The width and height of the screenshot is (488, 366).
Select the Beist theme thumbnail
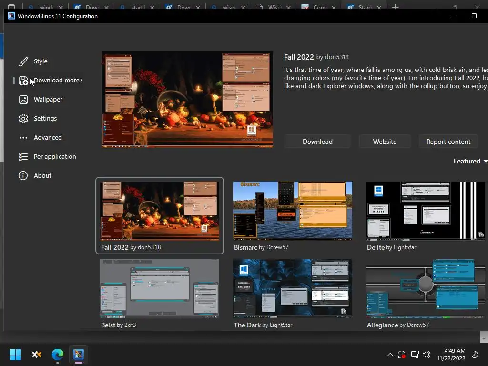click(x=160, y=288)
